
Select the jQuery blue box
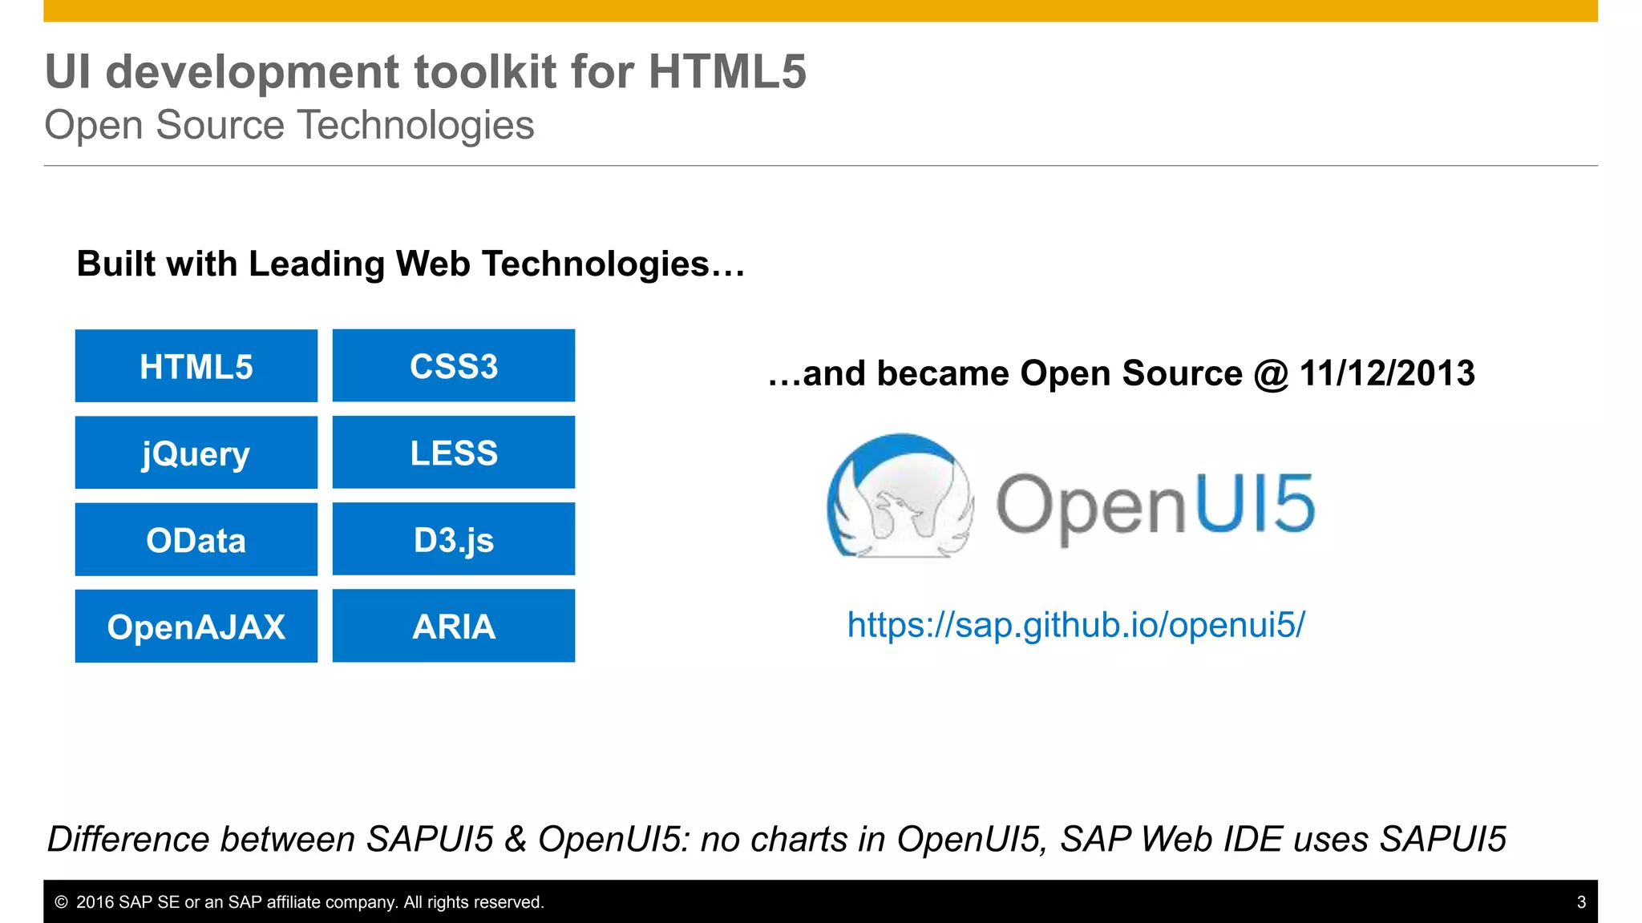click(x=196, y=453)
